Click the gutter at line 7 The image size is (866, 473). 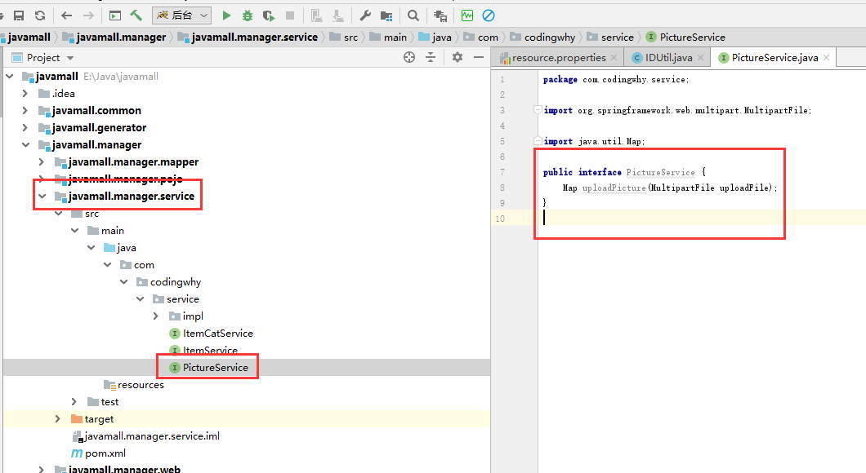click(502, 172)
